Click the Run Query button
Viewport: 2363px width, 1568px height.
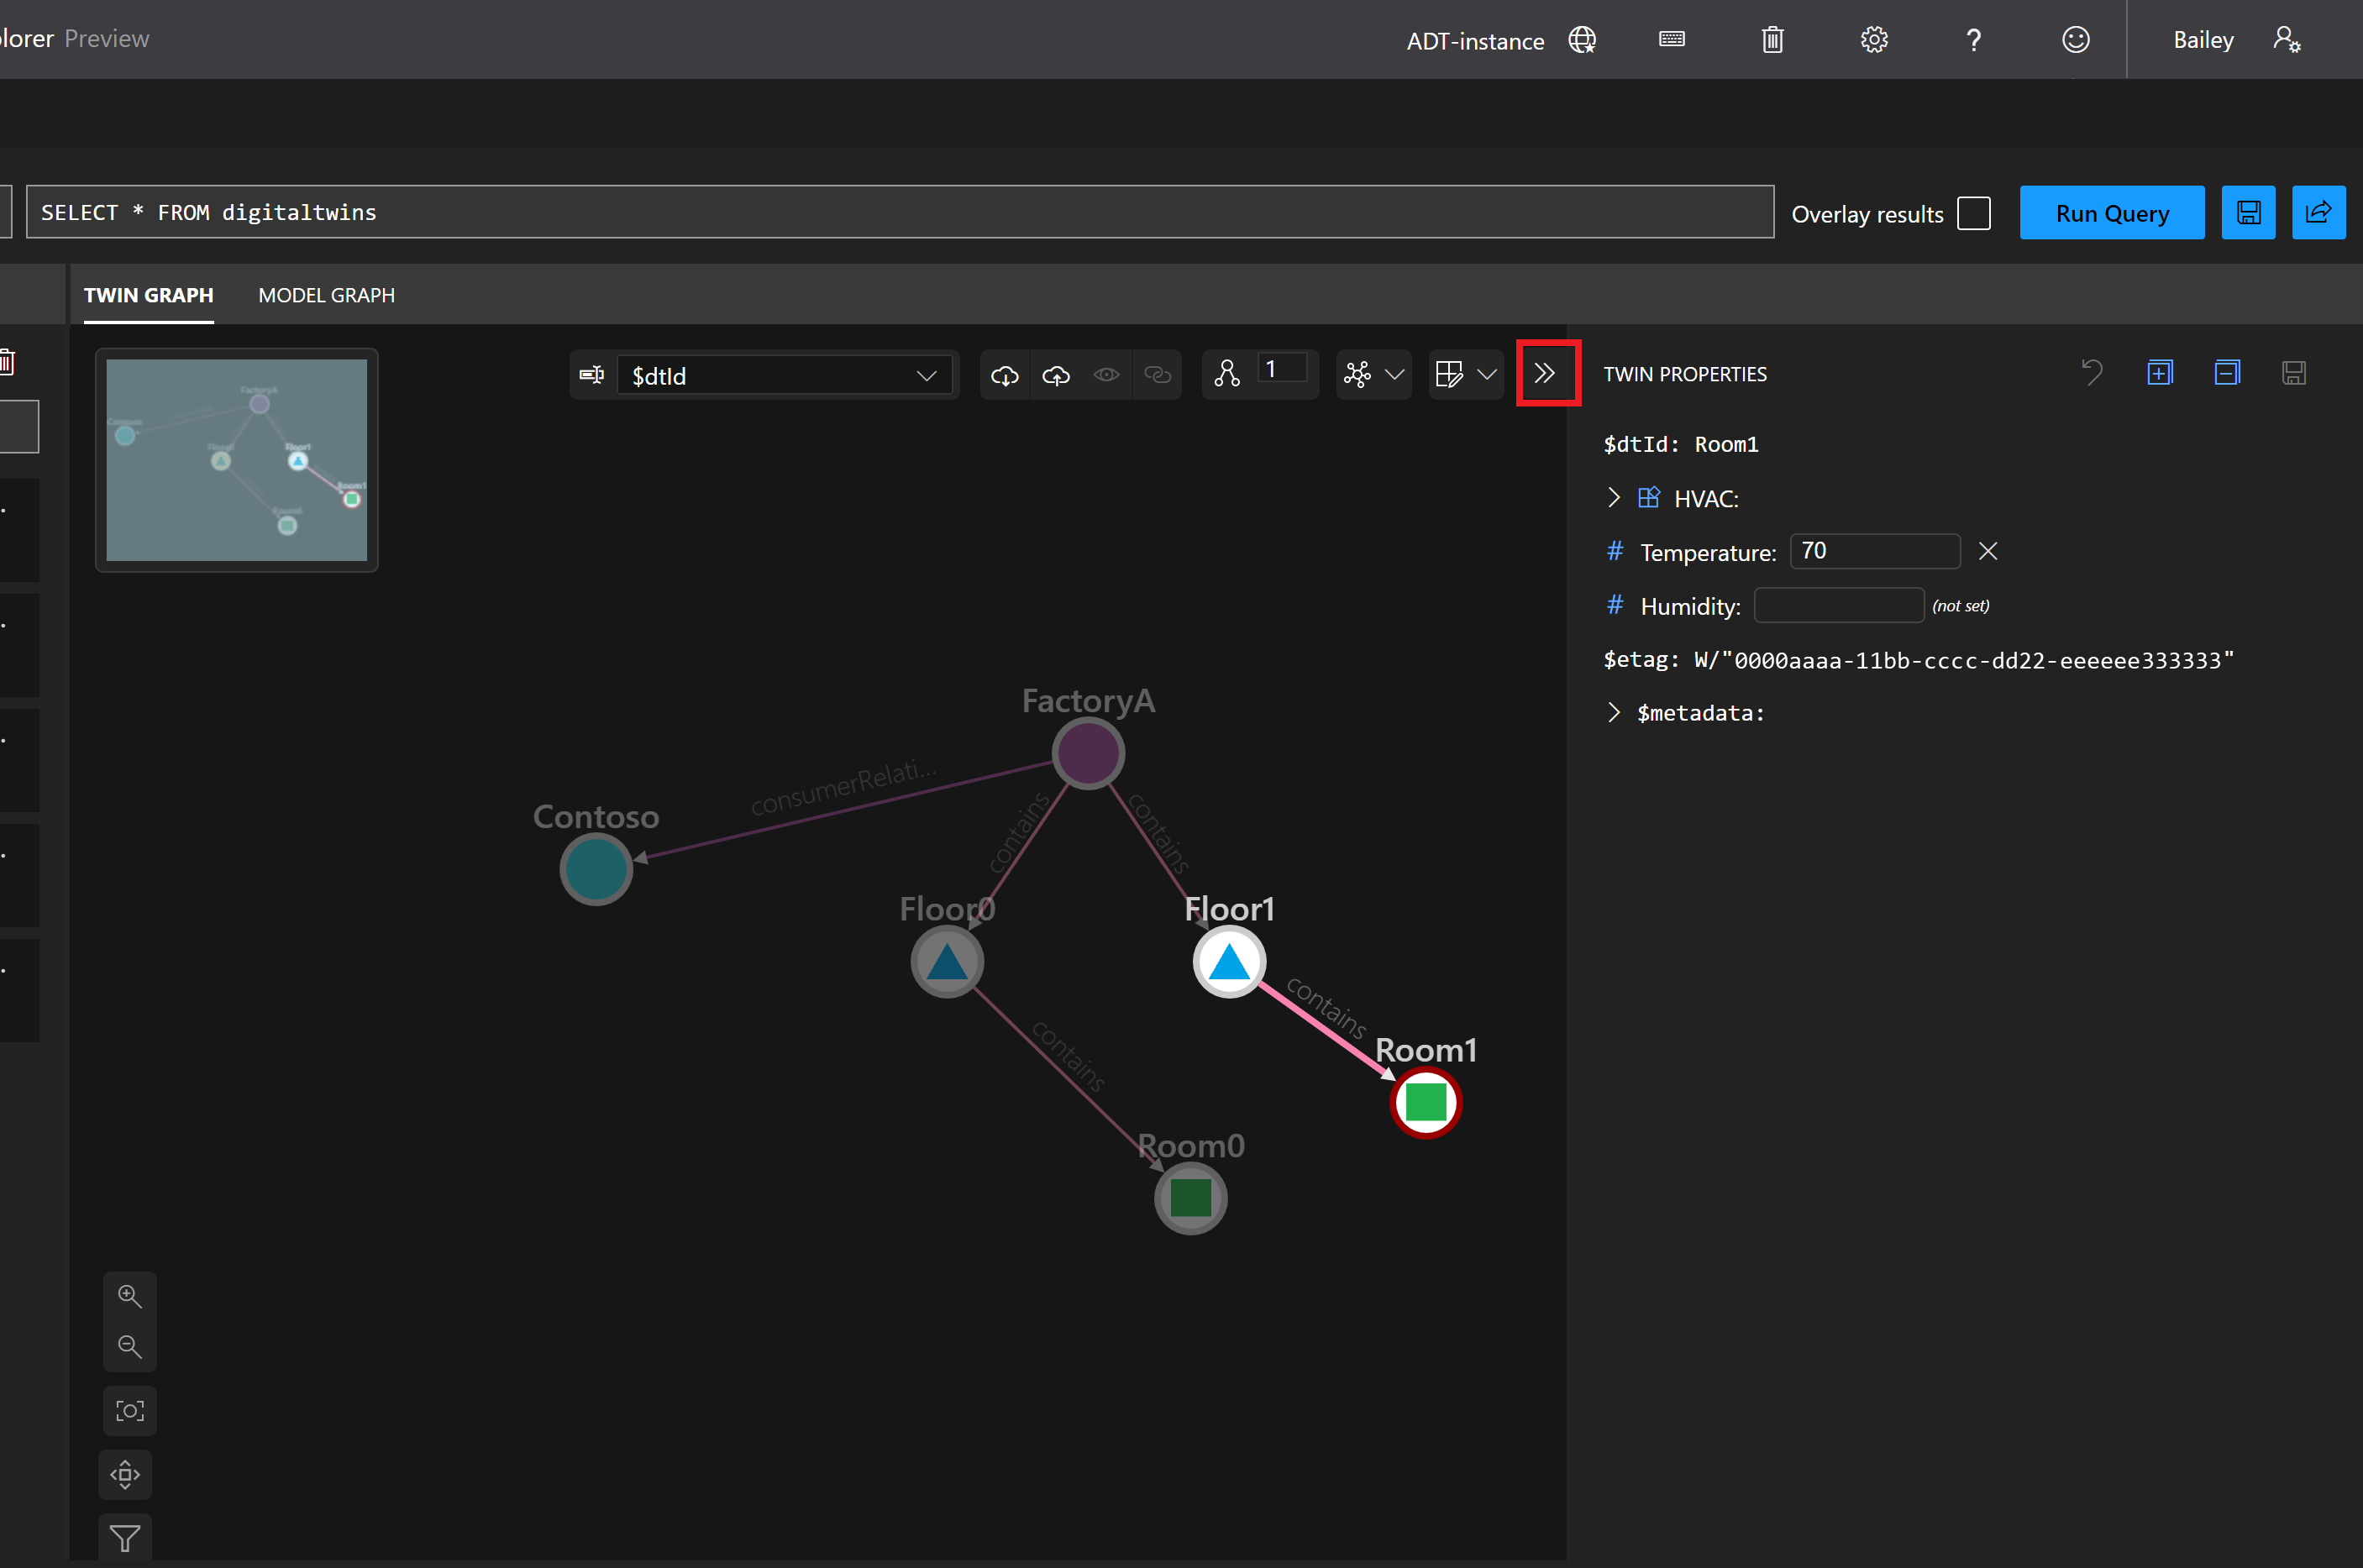[2111, 213]
